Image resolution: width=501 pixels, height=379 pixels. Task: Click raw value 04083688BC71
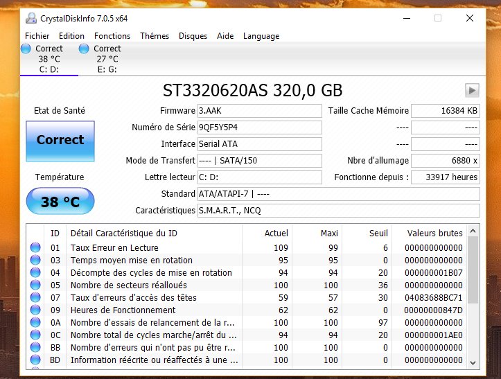433,297
